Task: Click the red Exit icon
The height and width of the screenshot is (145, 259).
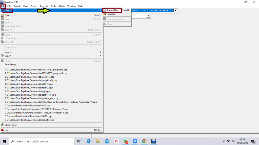Action: tap(2, 130)
